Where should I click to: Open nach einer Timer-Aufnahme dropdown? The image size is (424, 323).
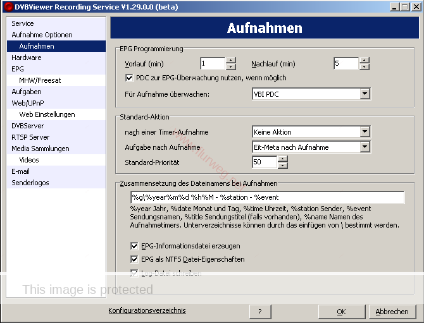click(x=365, y=132)
